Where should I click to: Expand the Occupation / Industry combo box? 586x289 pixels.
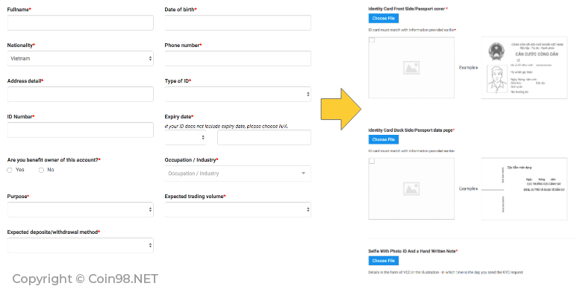point(237,174)
